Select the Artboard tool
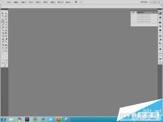The width and height of the screenshot is (163, 122). (x=3, y=48)
